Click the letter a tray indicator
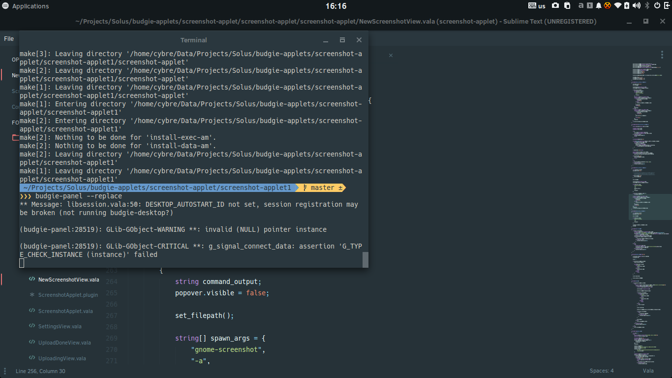This screenshot has width=672, height=378. pyautogui.click(x=581, y=6)
